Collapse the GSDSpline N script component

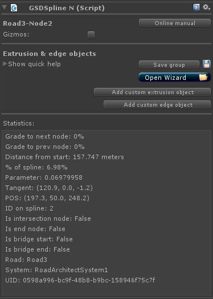4,7
